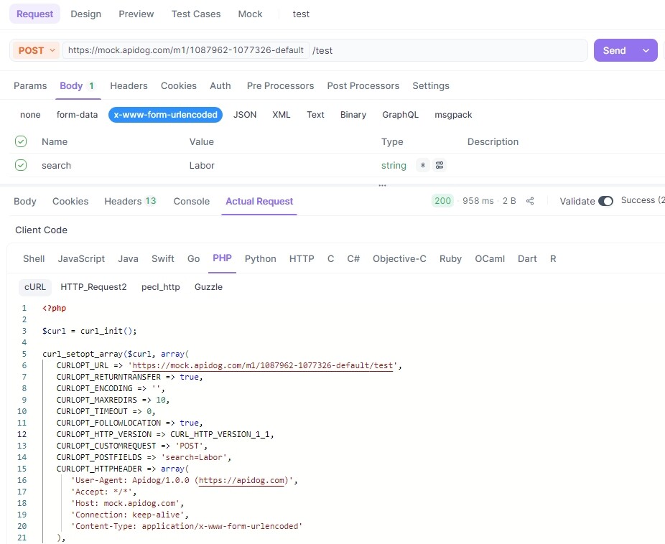Click the /test endpoint path field
The height and width of the screenshot is (544, 665).
(x=445, y=50)
